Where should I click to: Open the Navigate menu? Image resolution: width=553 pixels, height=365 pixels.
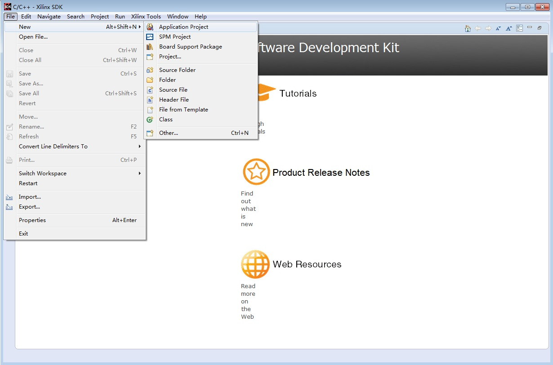tap(49, 16)
